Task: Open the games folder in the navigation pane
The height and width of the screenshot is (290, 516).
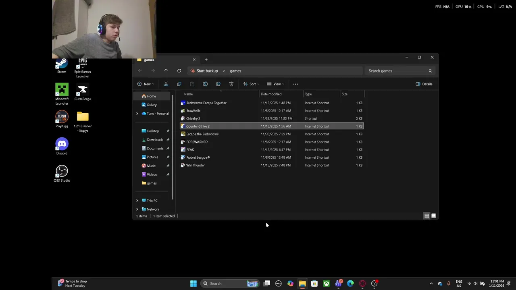Action: [152, 183]
